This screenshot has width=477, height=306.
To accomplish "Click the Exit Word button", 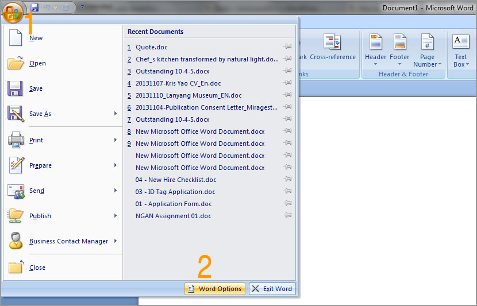I will pos(272,289).
